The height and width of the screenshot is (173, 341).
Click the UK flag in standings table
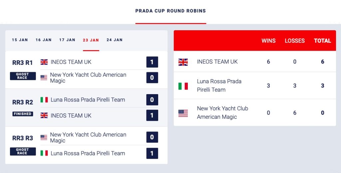(183, 62)
